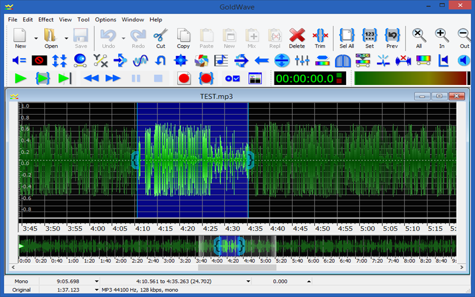Open the View menu
Screen dimensions: 475x297
65,20
